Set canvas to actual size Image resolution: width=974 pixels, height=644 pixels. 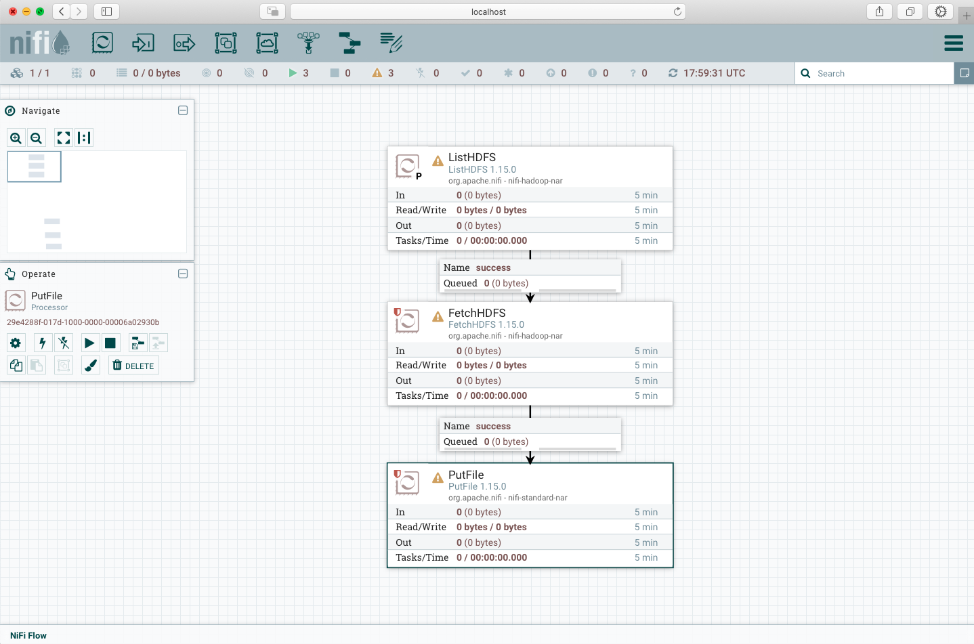point(84,138)
